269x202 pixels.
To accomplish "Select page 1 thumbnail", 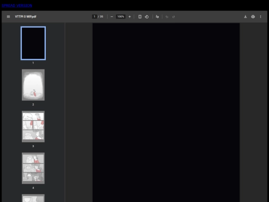I will [33, 43].
